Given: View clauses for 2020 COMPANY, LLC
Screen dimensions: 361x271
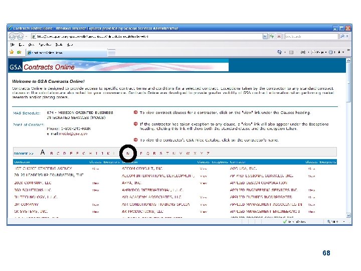Looking at the screenshot, I should 95,183.
